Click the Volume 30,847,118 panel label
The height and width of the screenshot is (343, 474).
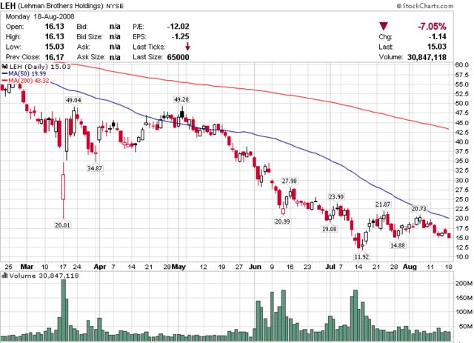pos(44,276)
